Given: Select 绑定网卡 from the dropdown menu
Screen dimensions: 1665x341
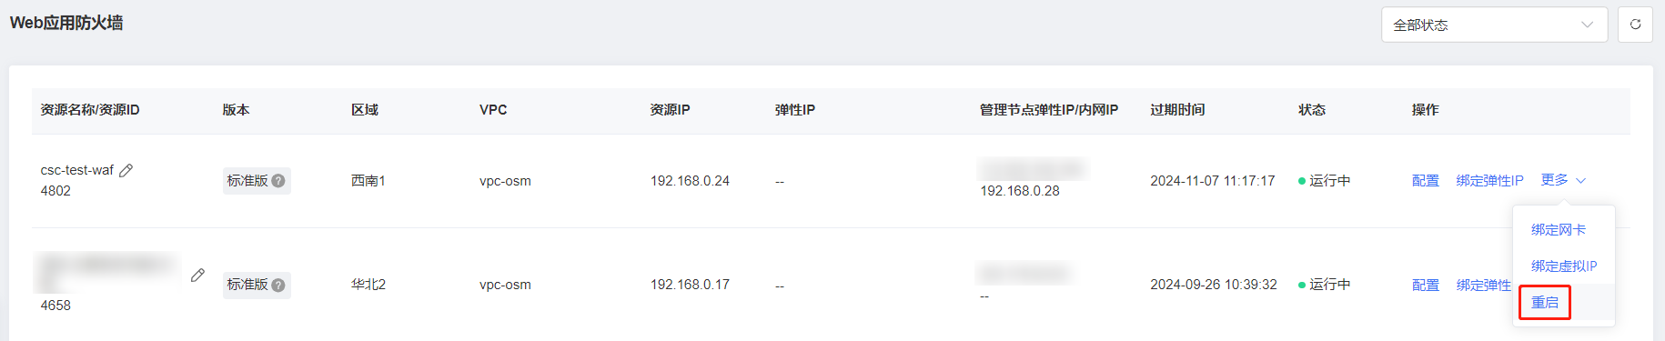Looking at the screenshot, I should 1558,230.
